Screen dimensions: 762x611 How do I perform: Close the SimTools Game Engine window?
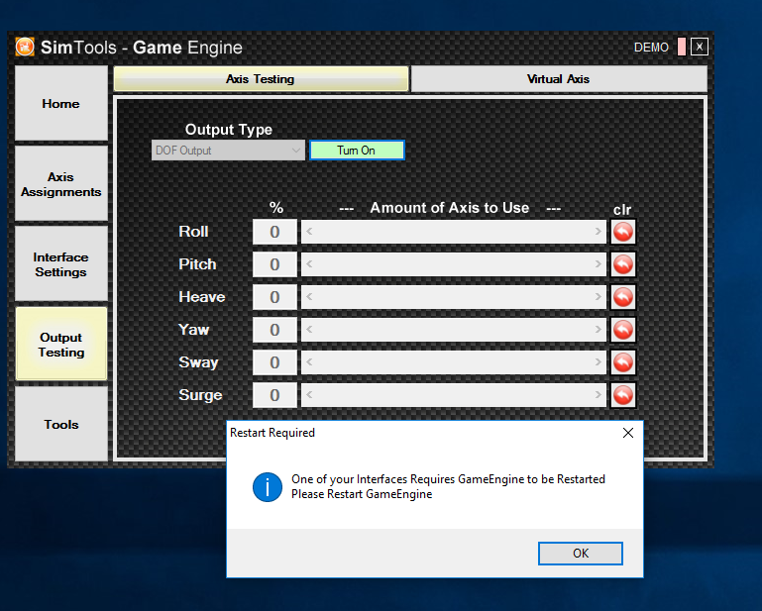[700, 48]
